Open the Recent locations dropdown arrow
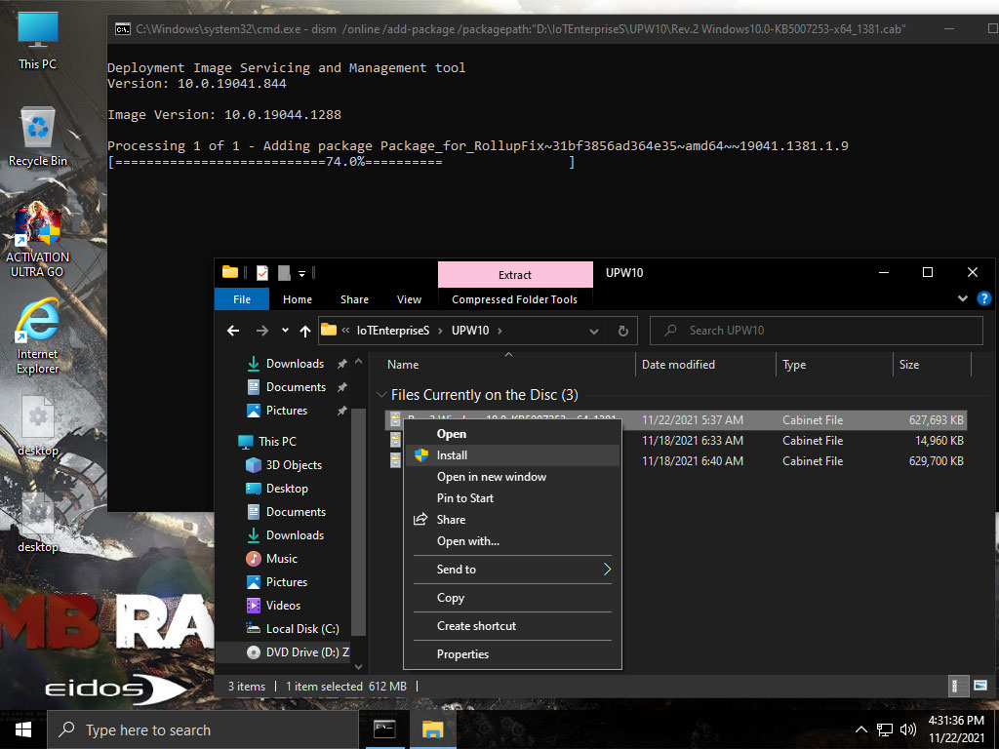999x749 pixels. click(285, 331)
